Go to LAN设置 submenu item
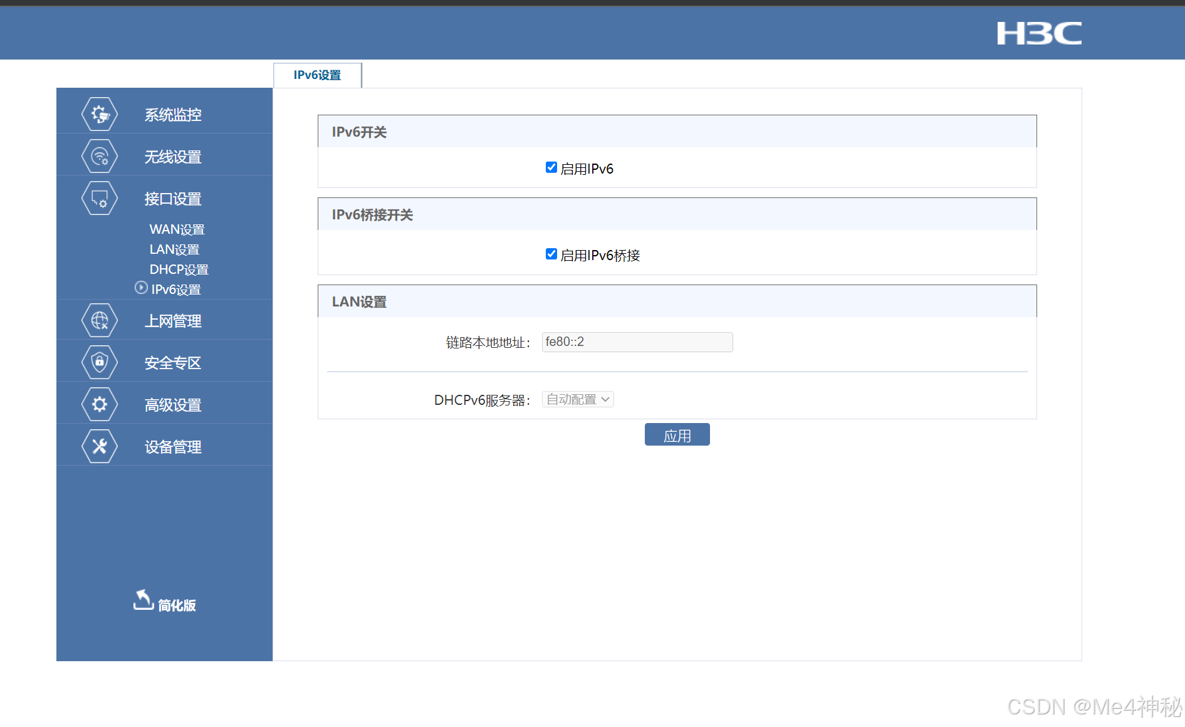1185x727 pixels. point(174,249)
